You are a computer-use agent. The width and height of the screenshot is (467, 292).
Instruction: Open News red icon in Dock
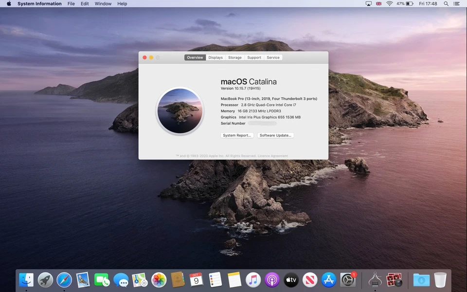(x=310, y=280)
